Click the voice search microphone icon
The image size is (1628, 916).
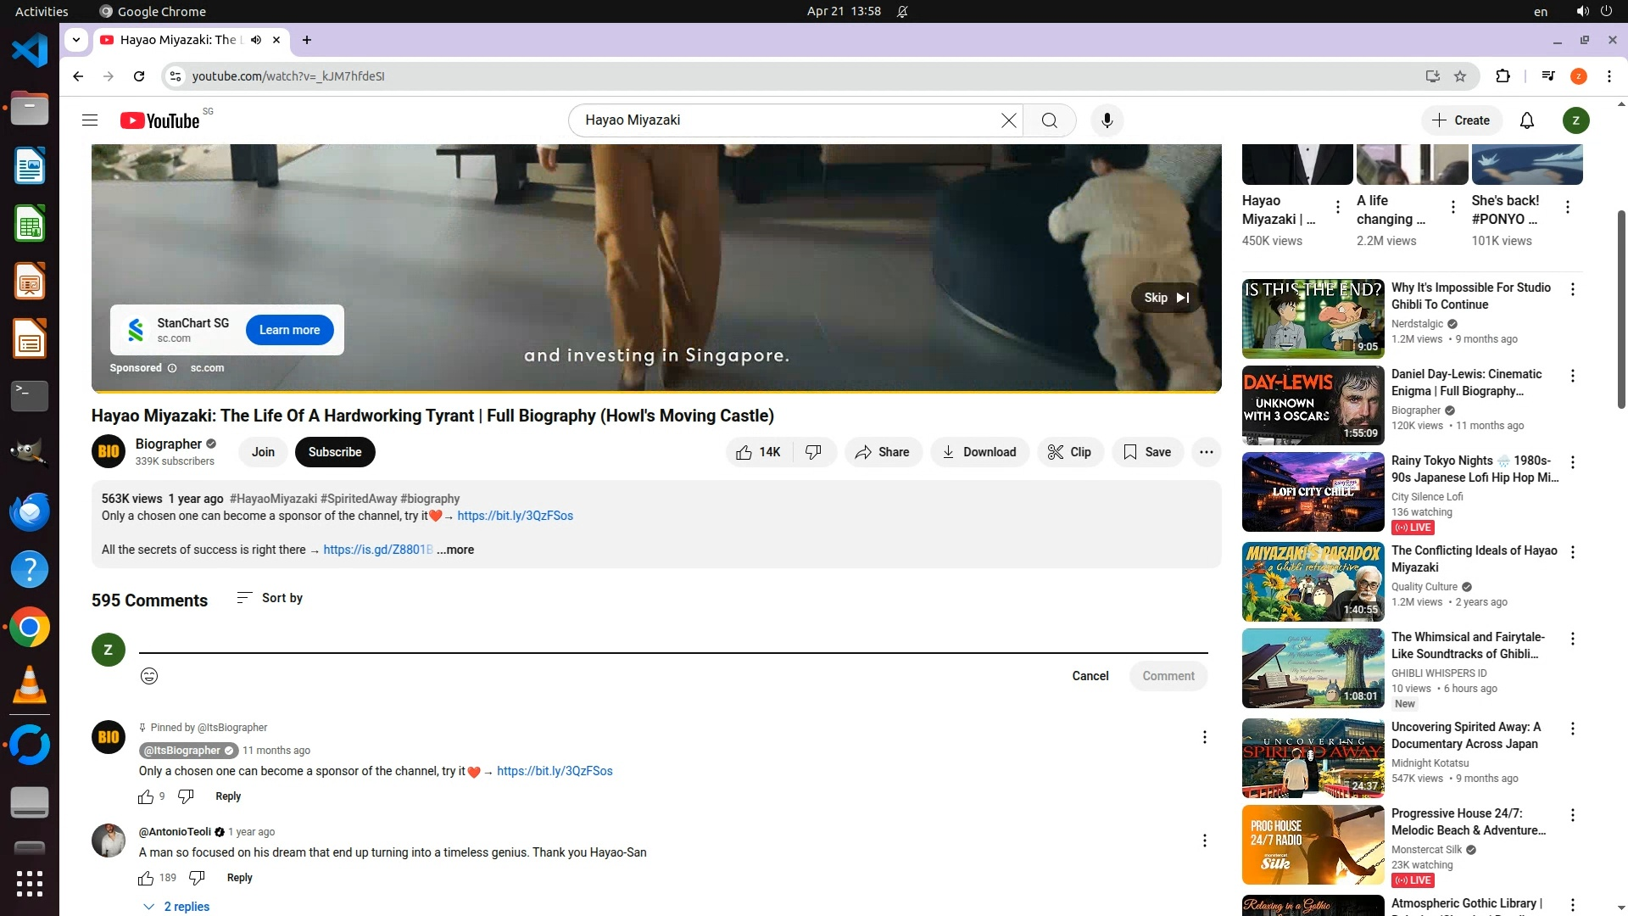click(1107, 120)
